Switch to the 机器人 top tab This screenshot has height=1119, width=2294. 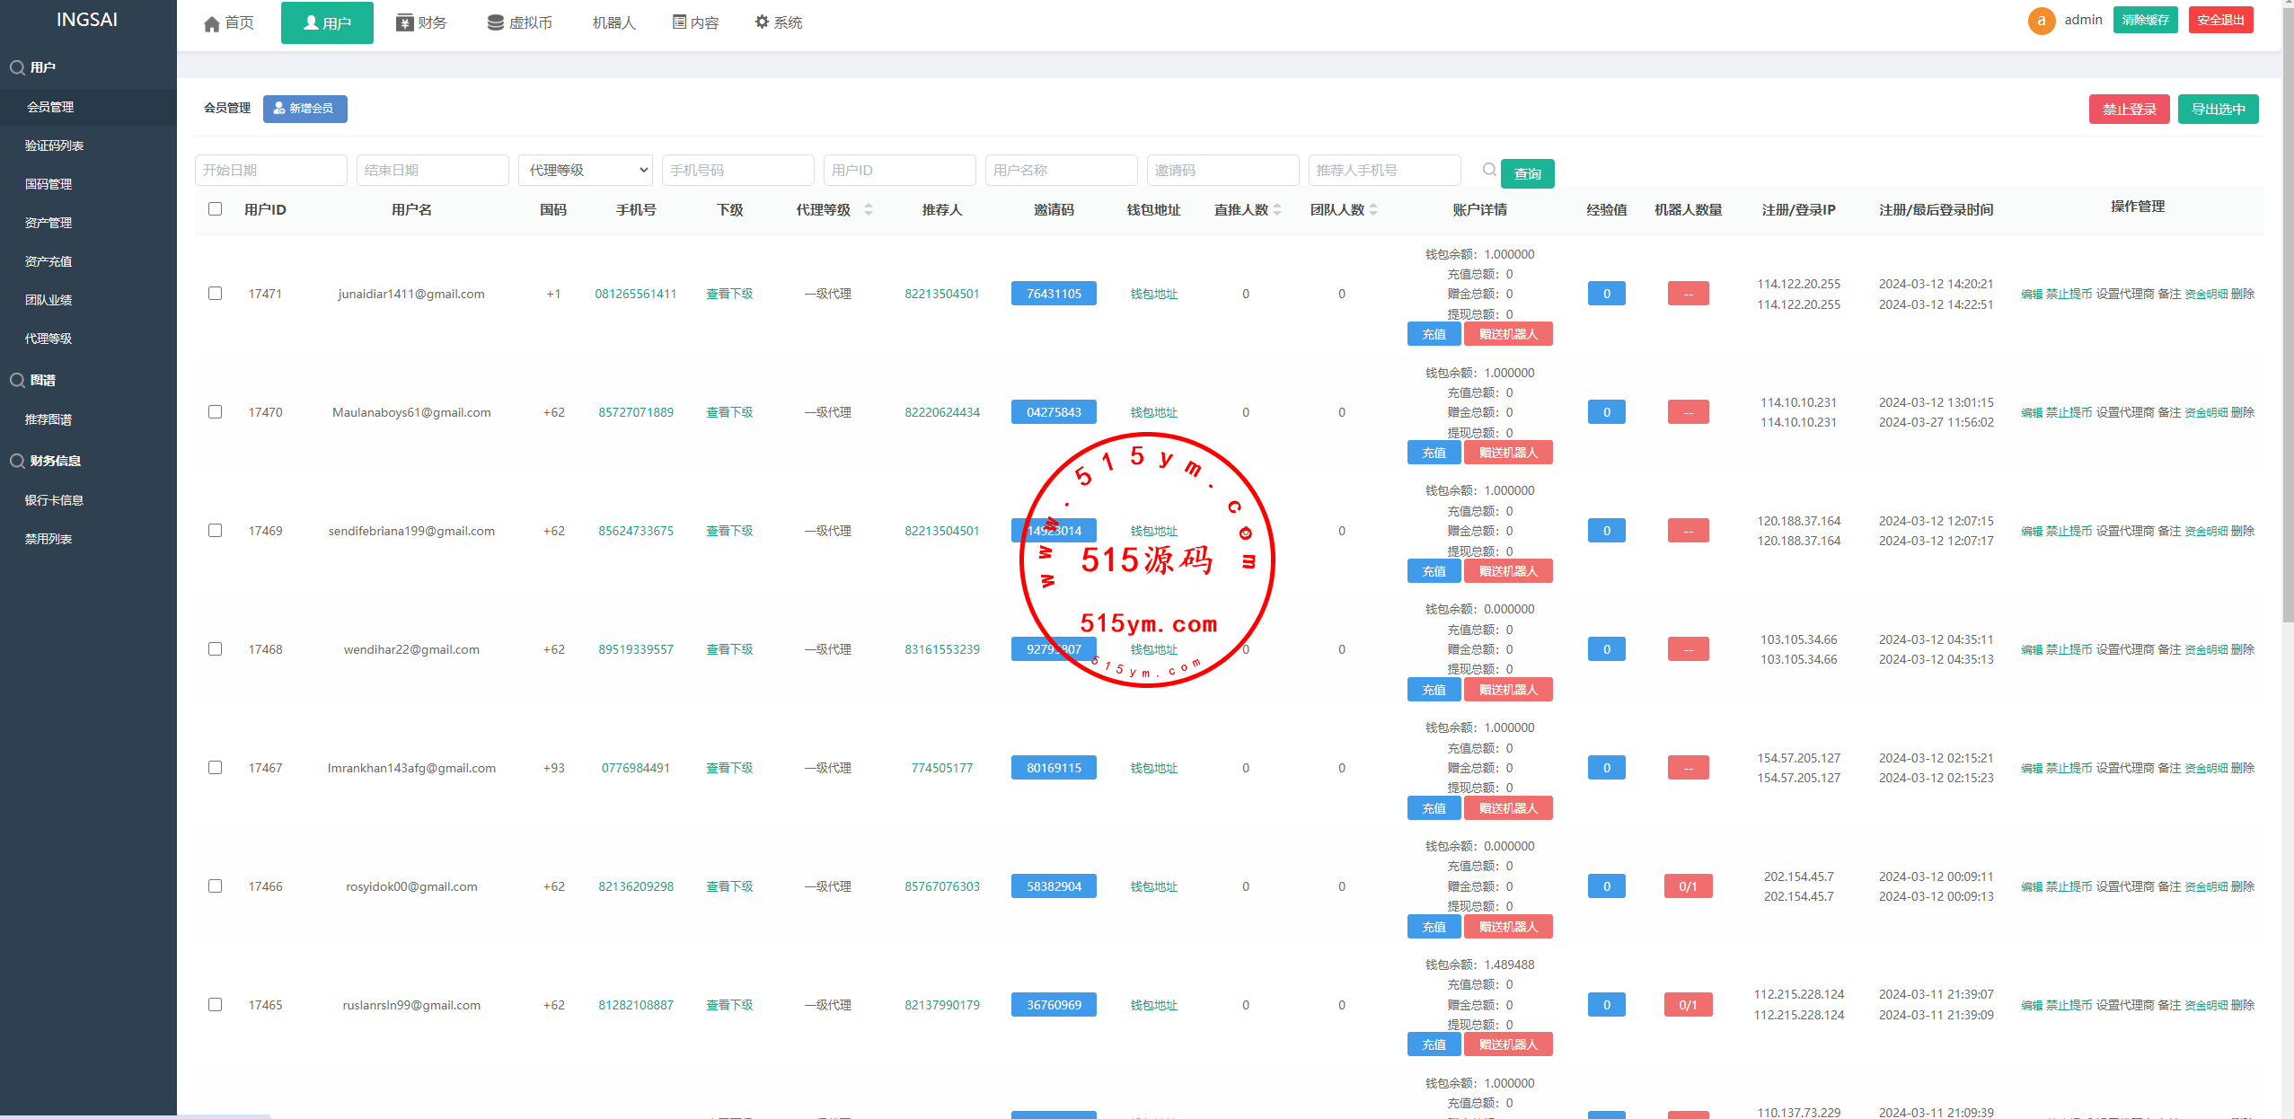[x=613, y=22]
